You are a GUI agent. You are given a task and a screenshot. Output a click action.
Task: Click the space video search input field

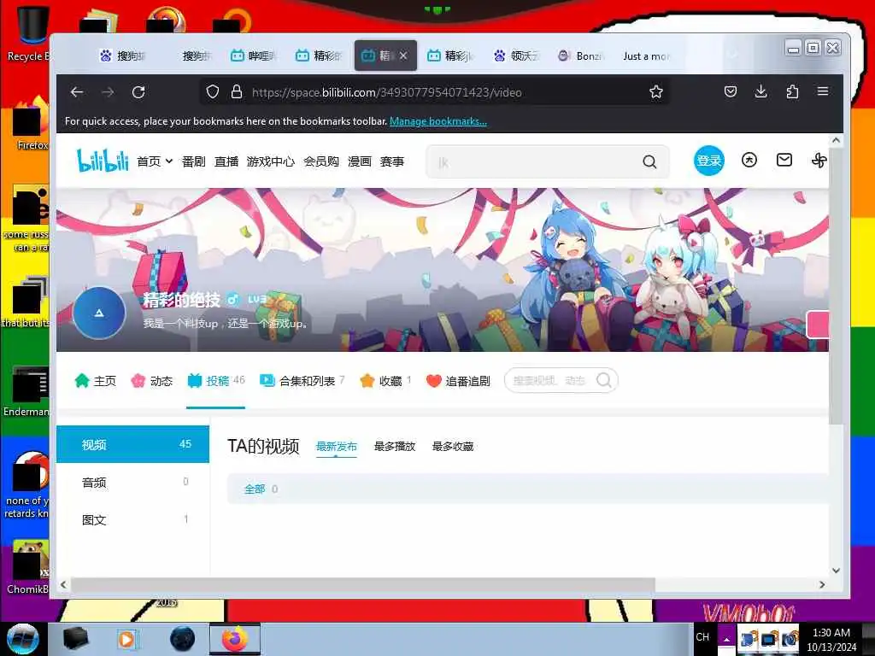pos(549,380)
